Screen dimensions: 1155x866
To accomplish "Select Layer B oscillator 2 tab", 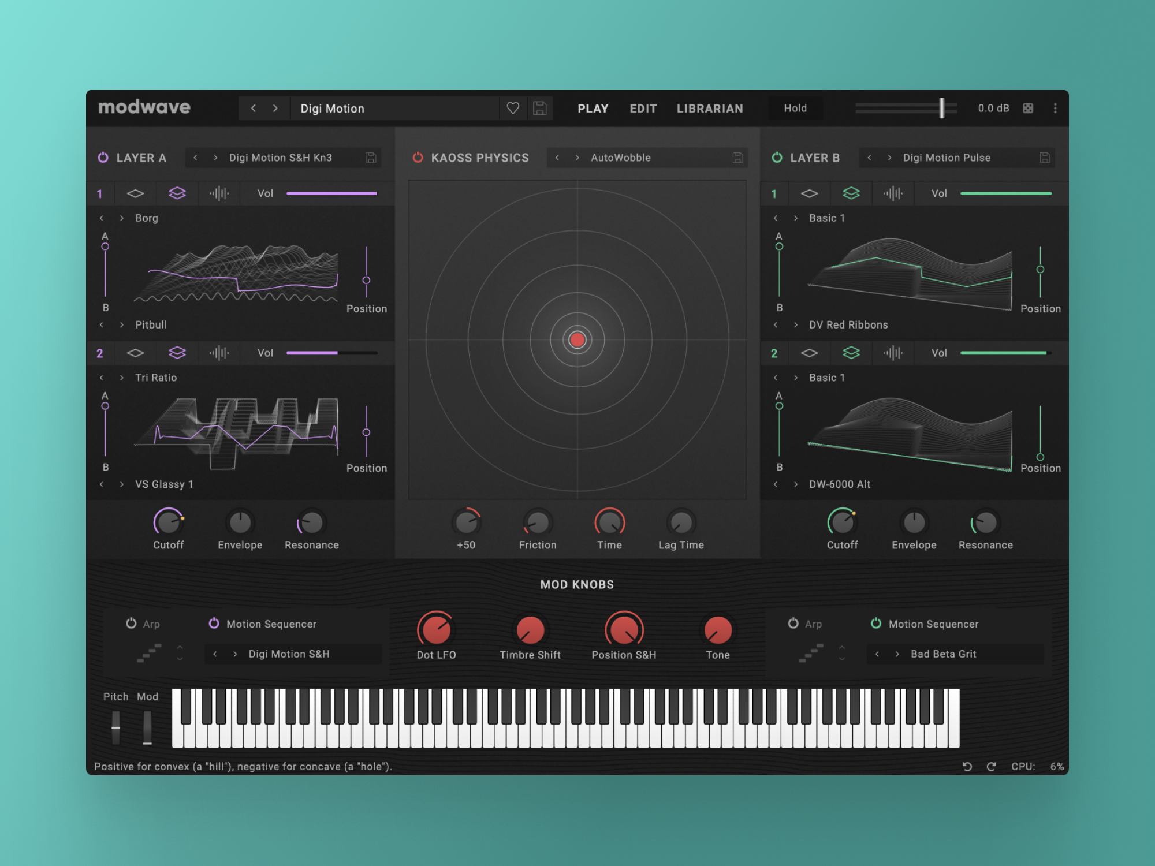I will point(774,353).
